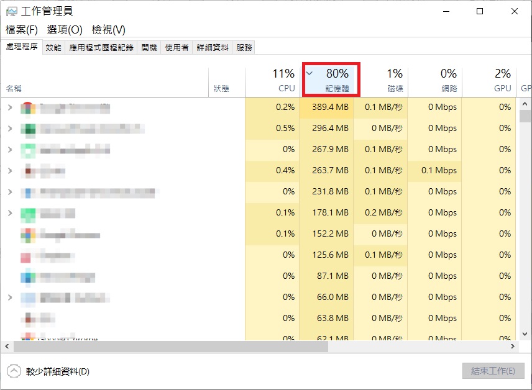Select the 0.5% CPU cell
The width and height of the screenshot is (532, 390).
click(272, 128)
